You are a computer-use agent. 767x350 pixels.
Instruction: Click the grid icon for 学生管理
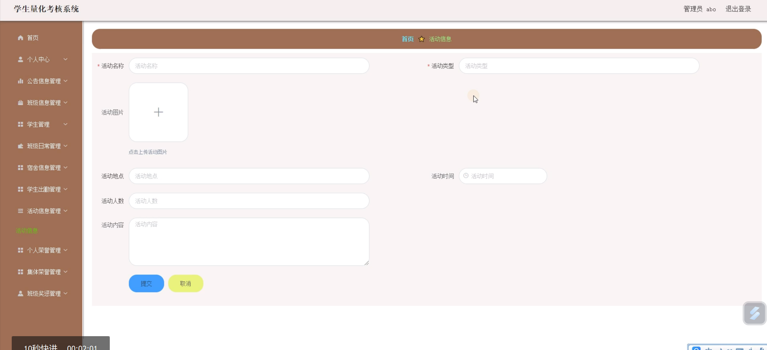[20, 124]
